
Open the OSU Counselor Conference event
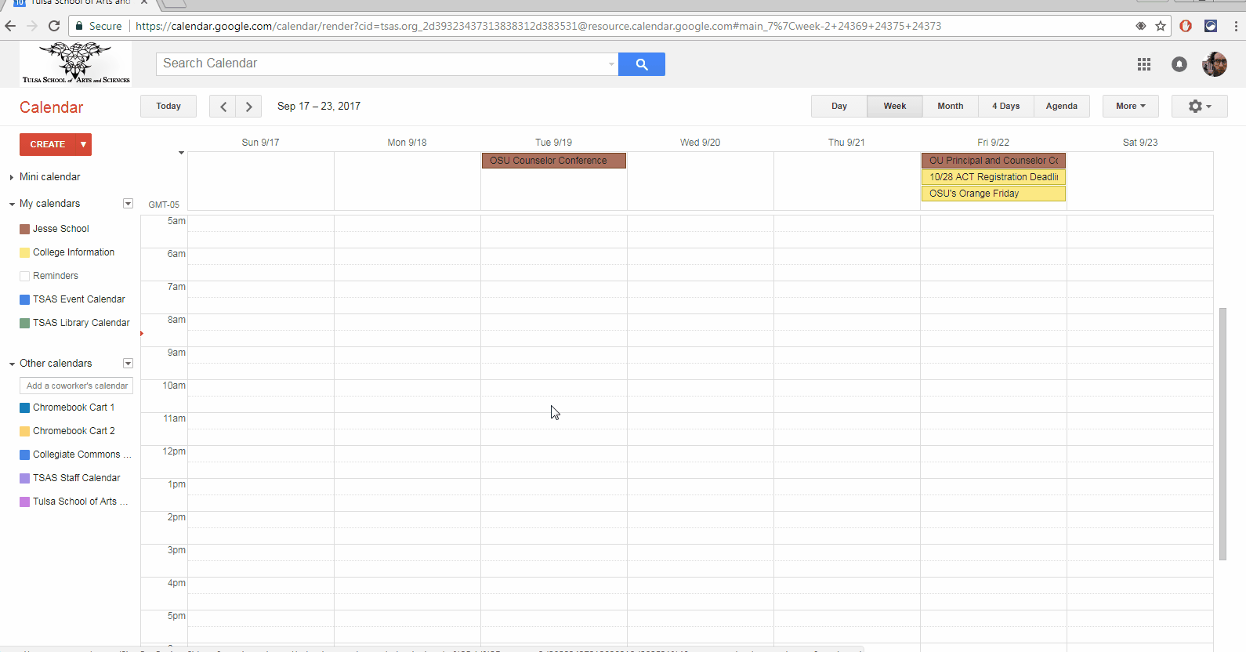click(553, 161)
